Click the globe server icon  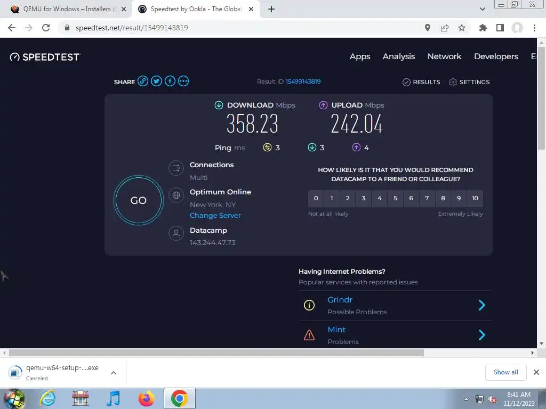point(176,195)
